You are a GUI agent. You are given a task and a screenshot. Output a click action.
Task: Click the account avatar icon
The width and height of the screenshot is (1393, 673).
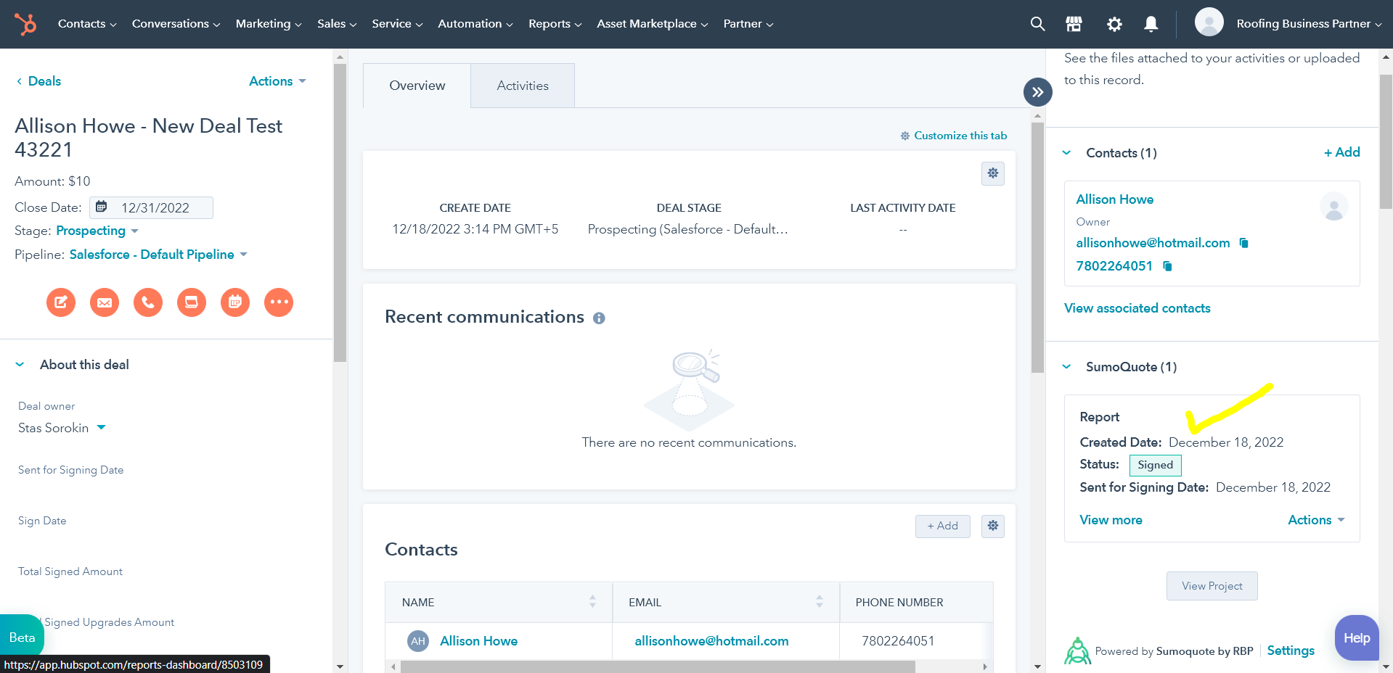[x=1209, y=22]
